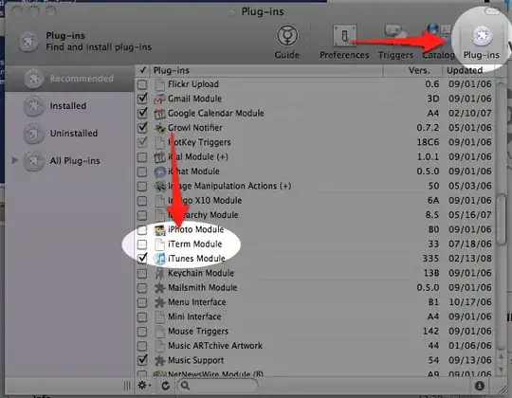The height and width of the screenshot is (398, 512).
Task: Focus the plug-in search field
Action: (218, 386)
